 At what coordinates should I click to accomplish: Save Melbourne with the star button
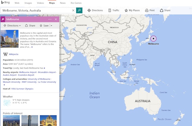(x=44, y=26)
